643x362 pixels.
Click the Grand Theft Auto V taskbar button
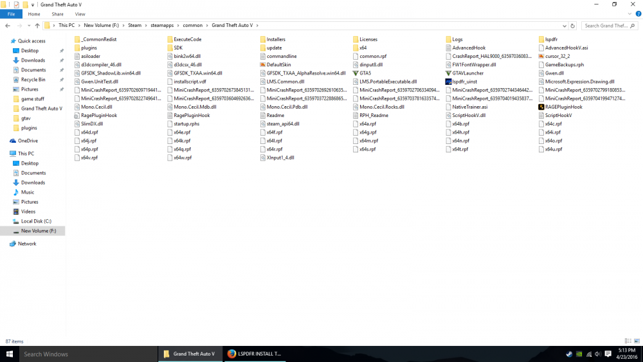190,354
